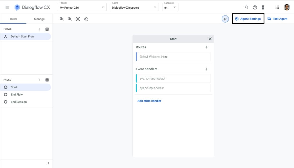294x168 pixels.
Task: Open the search icon in the top bar
Action: [x=246, y=7]
